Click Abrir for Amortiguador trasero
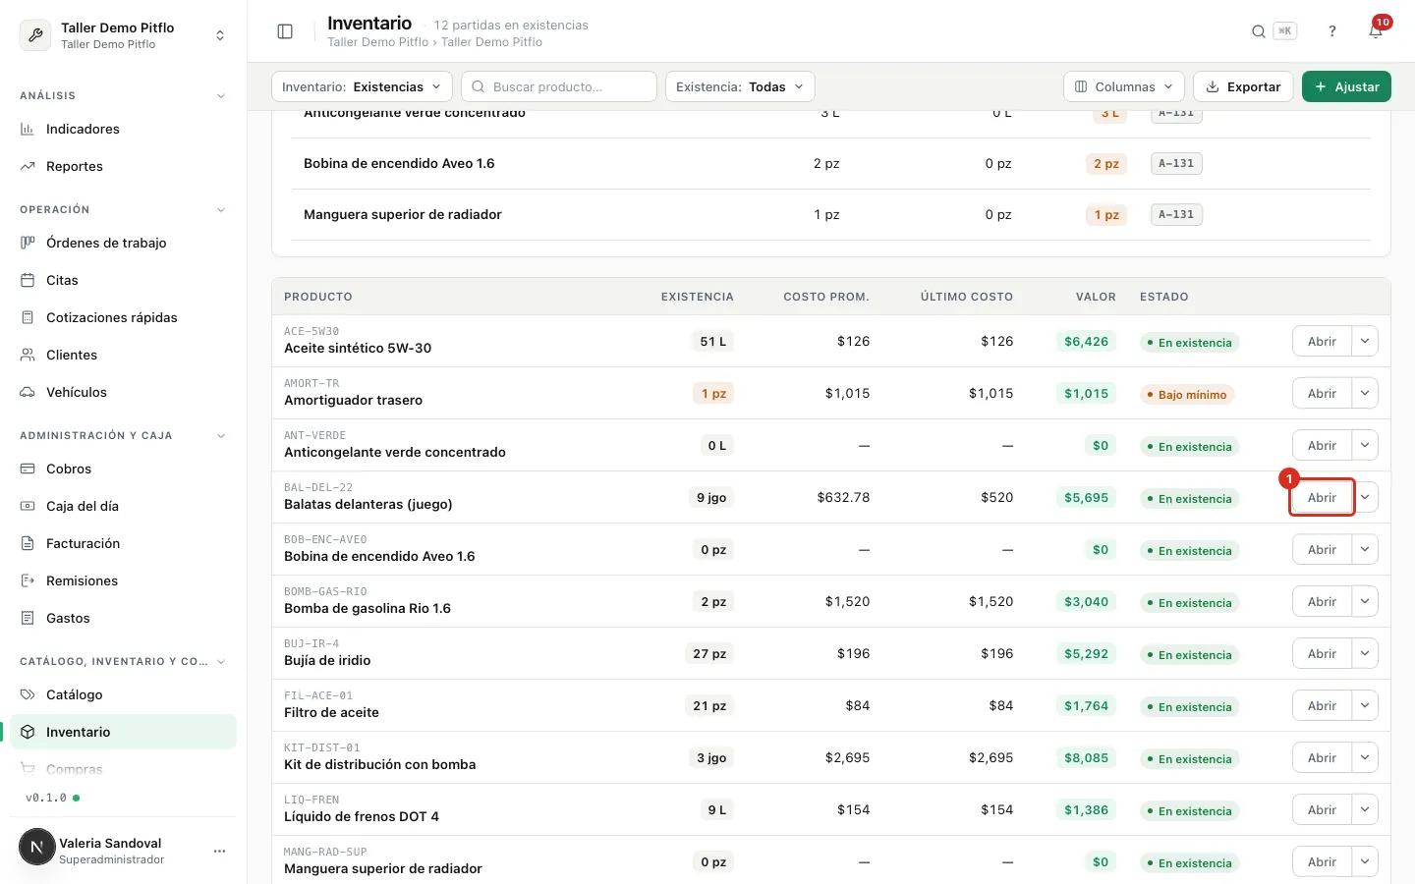 point(1322,393)
